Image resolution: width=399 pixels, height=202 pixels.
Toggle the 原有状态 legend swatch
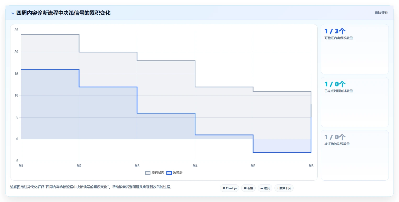point(148,173)
